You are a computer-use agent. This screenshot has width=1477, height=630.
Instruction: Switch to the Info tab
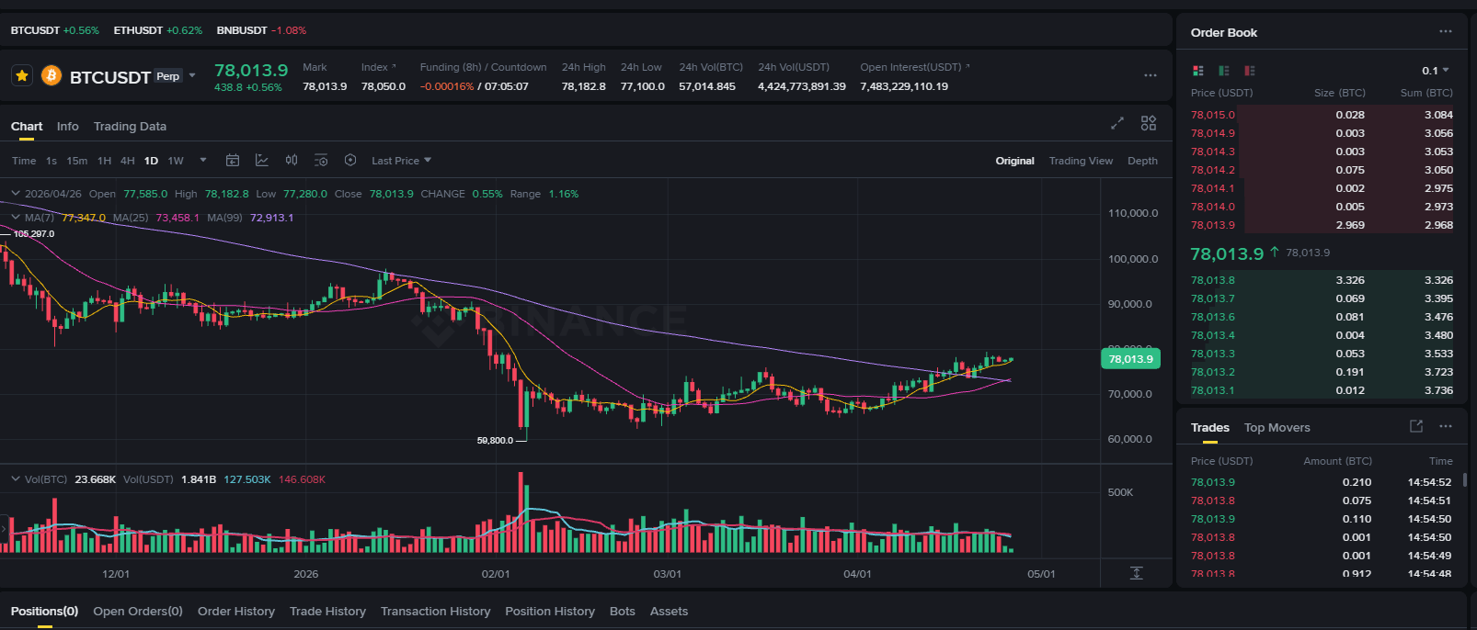[68, 127]
